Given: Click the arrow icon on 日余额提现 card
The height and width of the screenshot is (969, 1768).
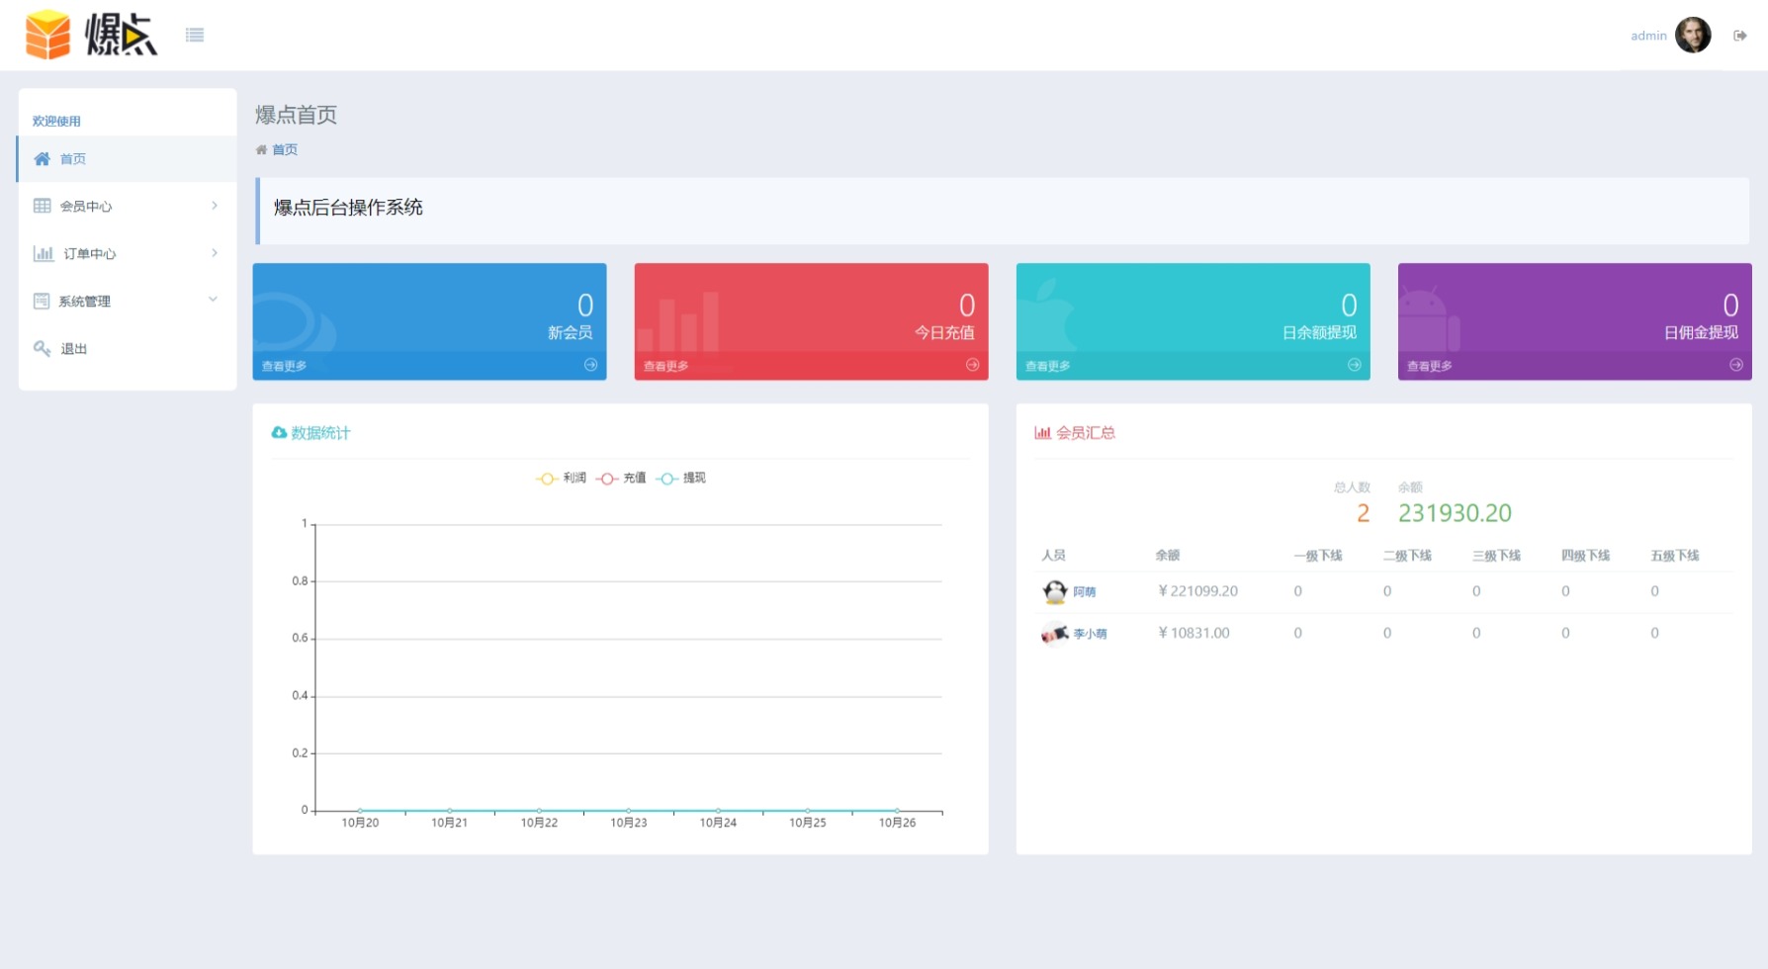Looking at the screenshot, I should pos(1354,365).
